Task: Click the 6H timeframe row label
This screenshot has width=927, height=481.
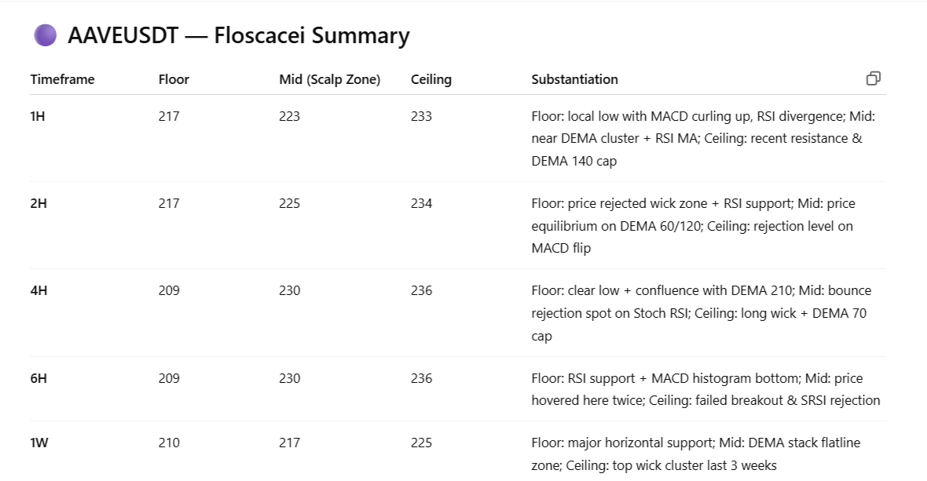Action: 38,378
